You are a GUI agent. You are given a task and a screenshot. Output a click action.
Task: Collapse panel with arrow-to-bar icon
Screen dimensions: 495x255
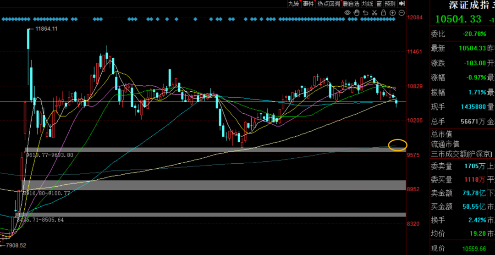click(x=401, y=4)
